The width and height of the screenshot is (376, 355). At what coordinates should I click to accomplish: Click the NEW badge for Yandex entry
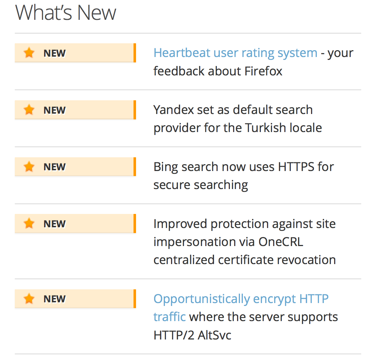tap(54, 110)
